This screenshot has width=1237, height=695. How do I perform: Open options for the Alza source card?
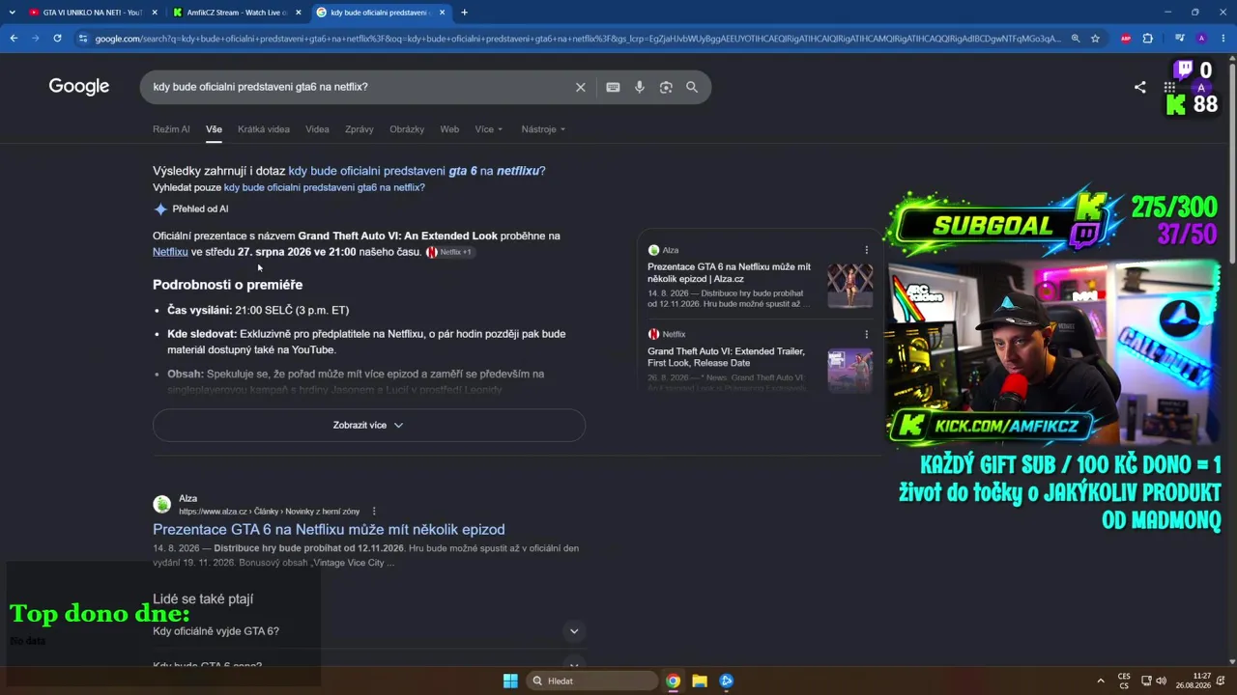coord(866,250)
